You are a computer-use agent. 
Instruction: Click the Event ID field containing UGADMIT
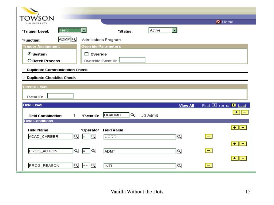tap(116, 115)
